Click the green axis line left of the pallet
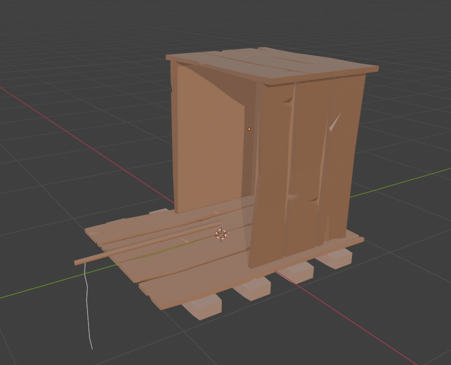Image resolution: width=451 pixels, height=365 pixels. tap(38, 287)
